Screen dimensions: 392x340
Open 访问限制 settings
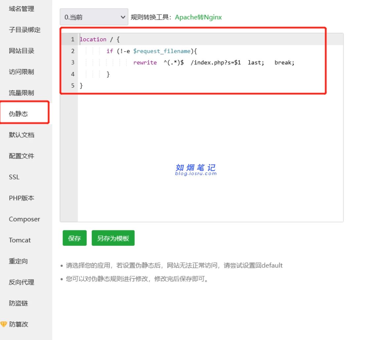pos(21,72)
